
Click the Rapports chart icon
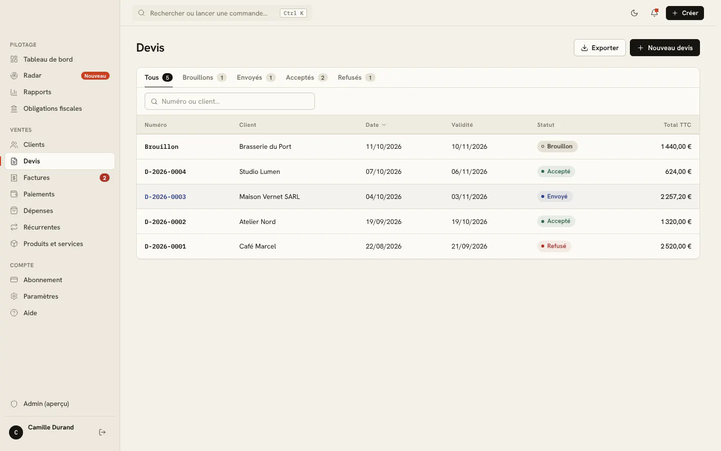click(14, 92)
